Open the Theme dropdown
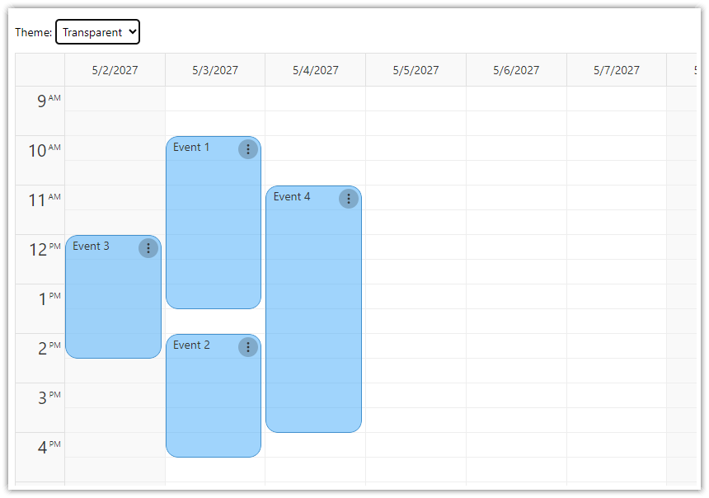 pyautogui.click(x=97, y=31)
